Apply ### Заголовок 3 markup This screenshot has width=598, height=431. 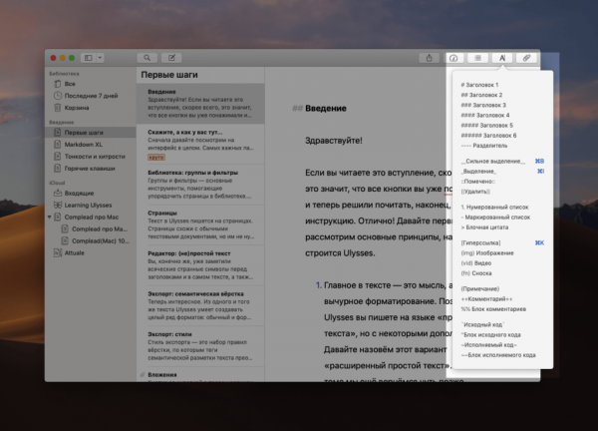click(x=483, y=105)
